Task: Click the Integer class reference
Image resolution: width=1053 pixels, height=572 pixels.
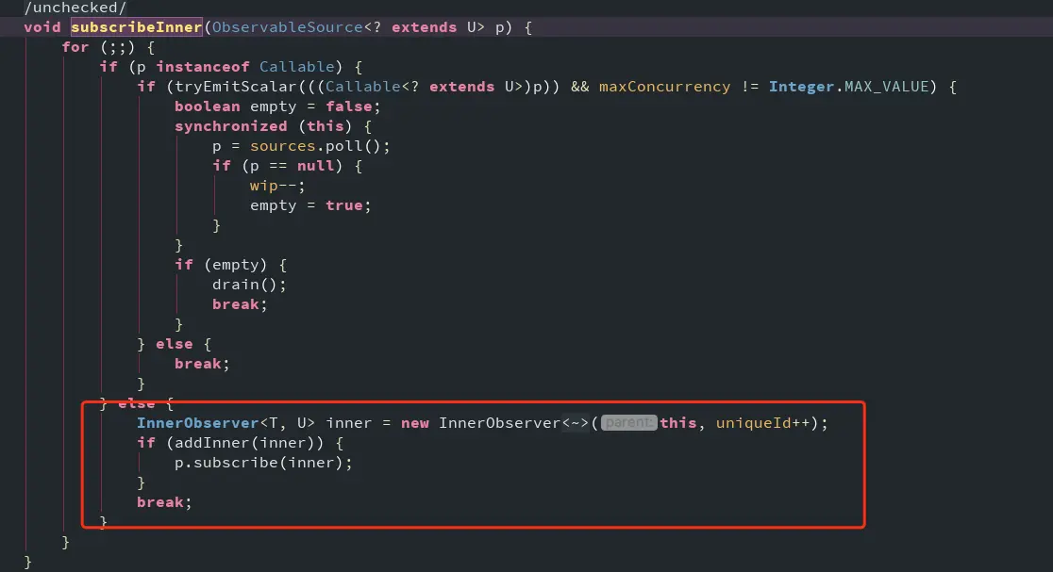Action: coord(801,87)
